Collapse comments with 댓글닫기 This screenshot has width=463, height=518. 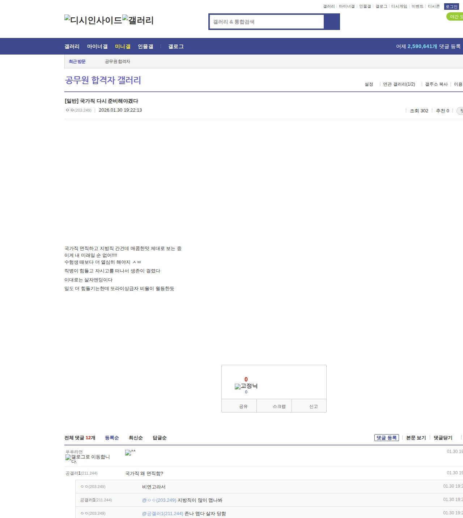coord(443,438)
